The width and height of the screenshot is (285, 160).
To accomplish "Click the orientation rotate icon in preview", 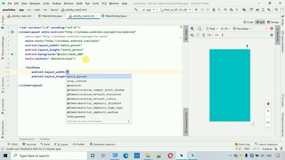I will coord(199,28).
